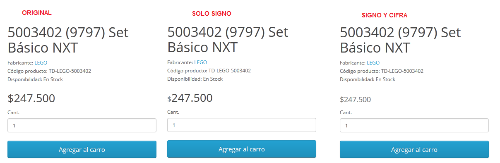Click Agregar al carro under SIGNO Y CIFRA
Viewport: 500px width, 163px height.
point(414,149)
